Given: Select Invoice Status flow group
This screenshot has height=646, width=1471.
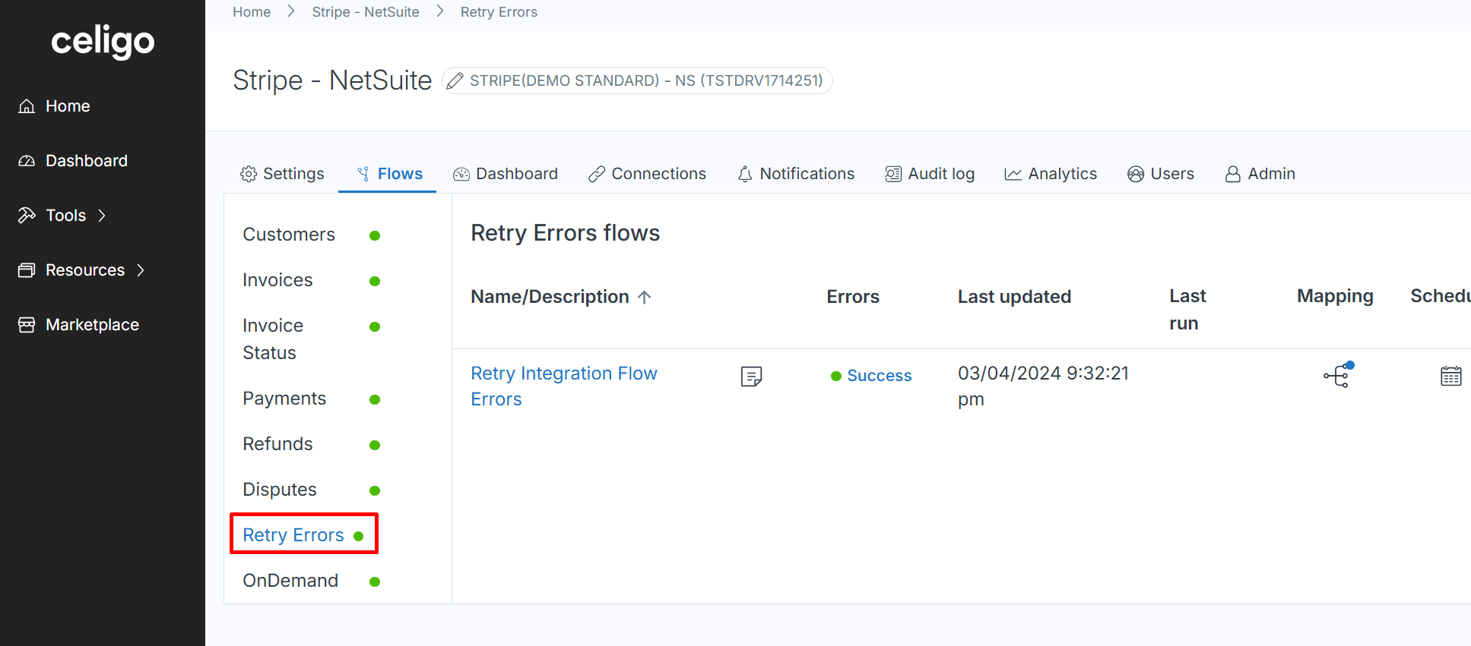Looking at the screenshot, I should (272, 339).
